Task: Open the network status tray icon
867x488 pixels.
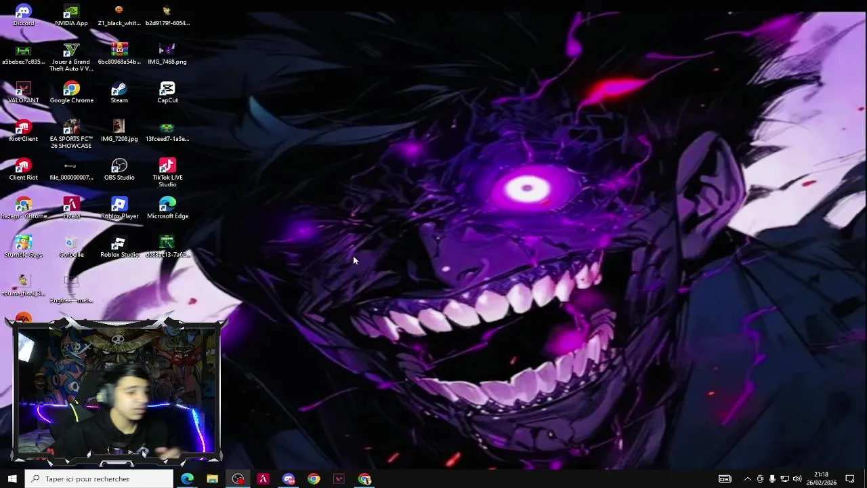Action: pos(784,479)
